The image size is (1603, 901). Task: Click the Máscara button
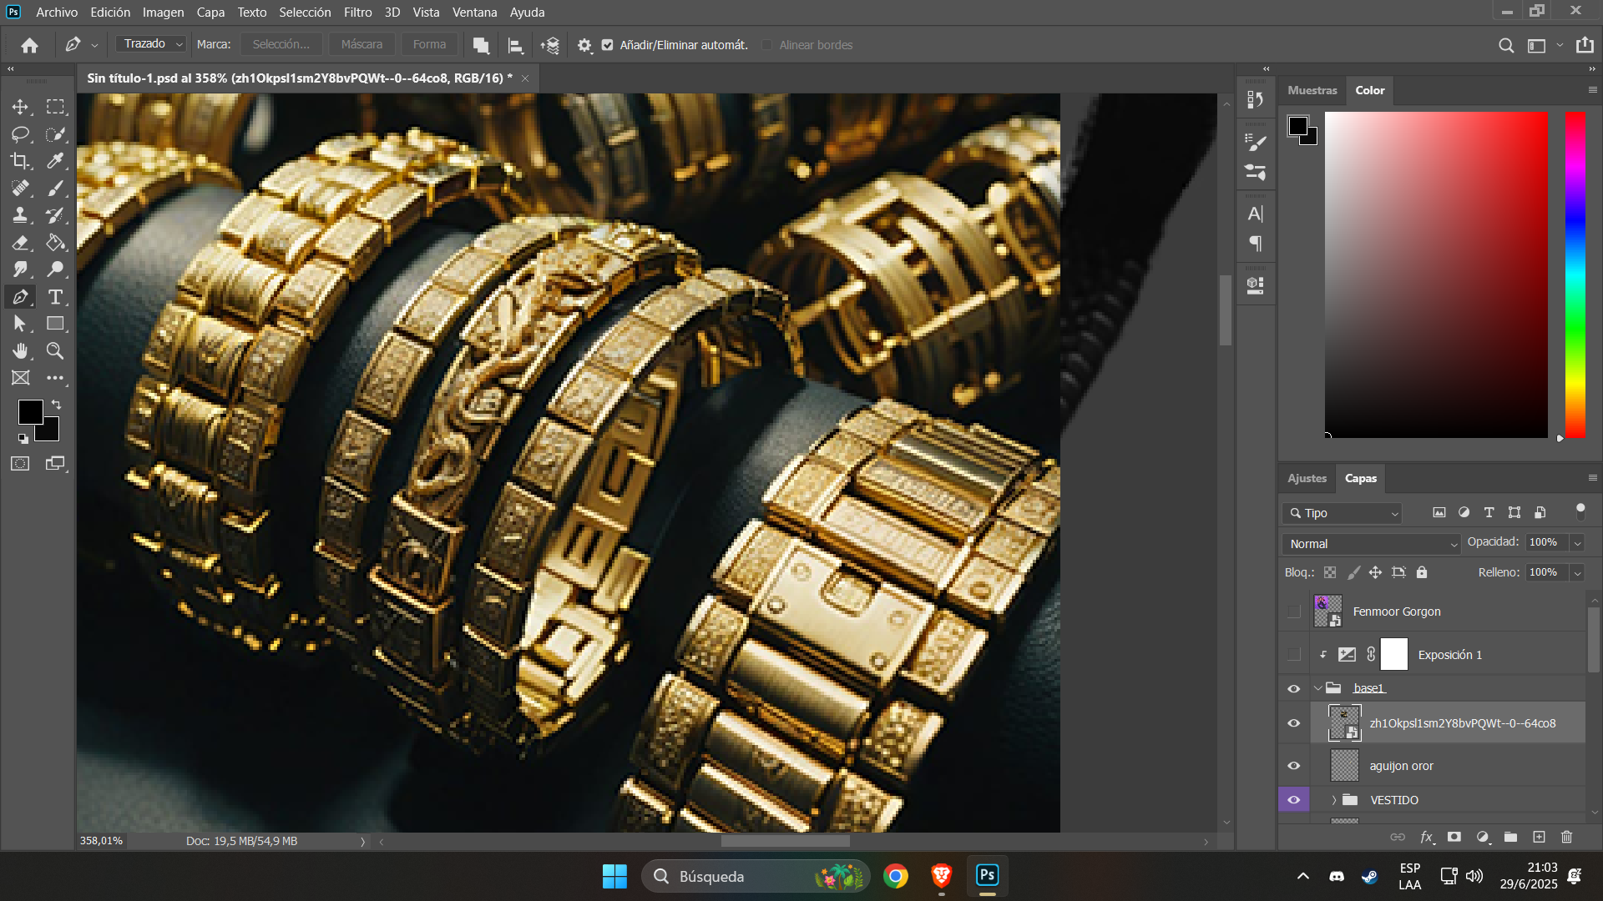coord(362,45)
